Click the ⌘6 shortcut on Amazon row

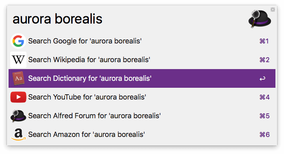tap(264, 134)
